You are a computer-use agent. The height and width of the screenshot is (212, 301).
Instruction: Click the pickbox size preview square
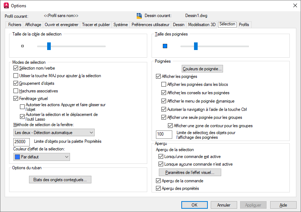point(22,46)
